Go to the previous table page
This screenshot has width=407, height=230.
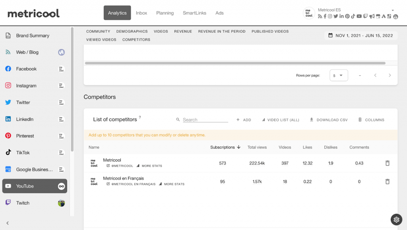click(375, 75)
